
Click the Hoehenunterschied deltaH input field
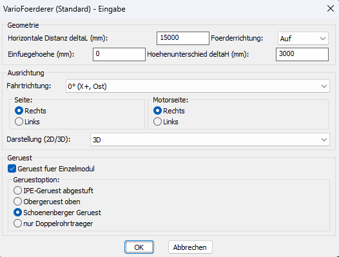point(302,54)
